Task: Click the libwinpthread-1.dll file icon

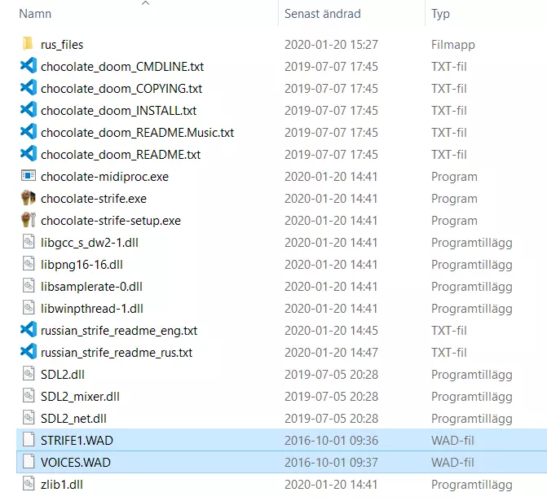Action: [x=29, y=307]
